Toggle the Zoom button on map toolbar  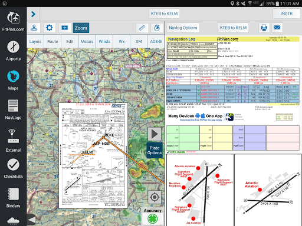point(81,28)
